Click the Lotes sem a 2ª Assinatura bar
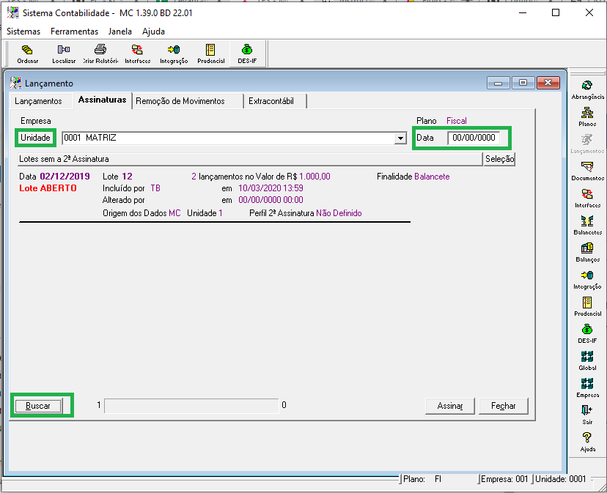Image resolution: width=607 pixels, height=493 pixels. pos(251,159)
